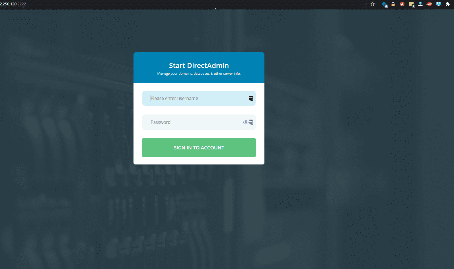Open the yellow password manager extension in toolbar
This screenshot has width=454, height=269.
tap(411, 4)
